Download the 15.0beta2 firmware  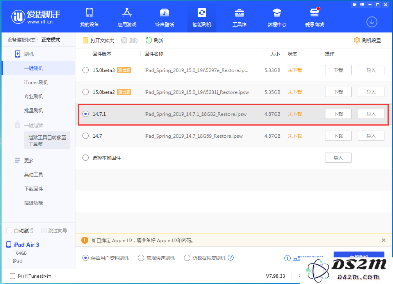coord(338,92)
